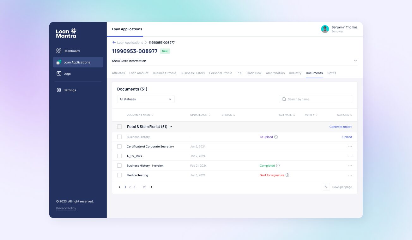The width and height of the screenshot is (412, 240).
Task: Click the Loan Mantra logo
Action: (x=65, y=33)
